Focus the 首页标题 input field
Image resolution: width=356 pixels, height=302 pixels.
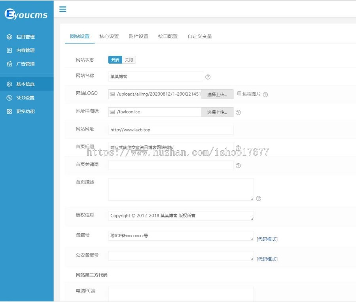171,147
